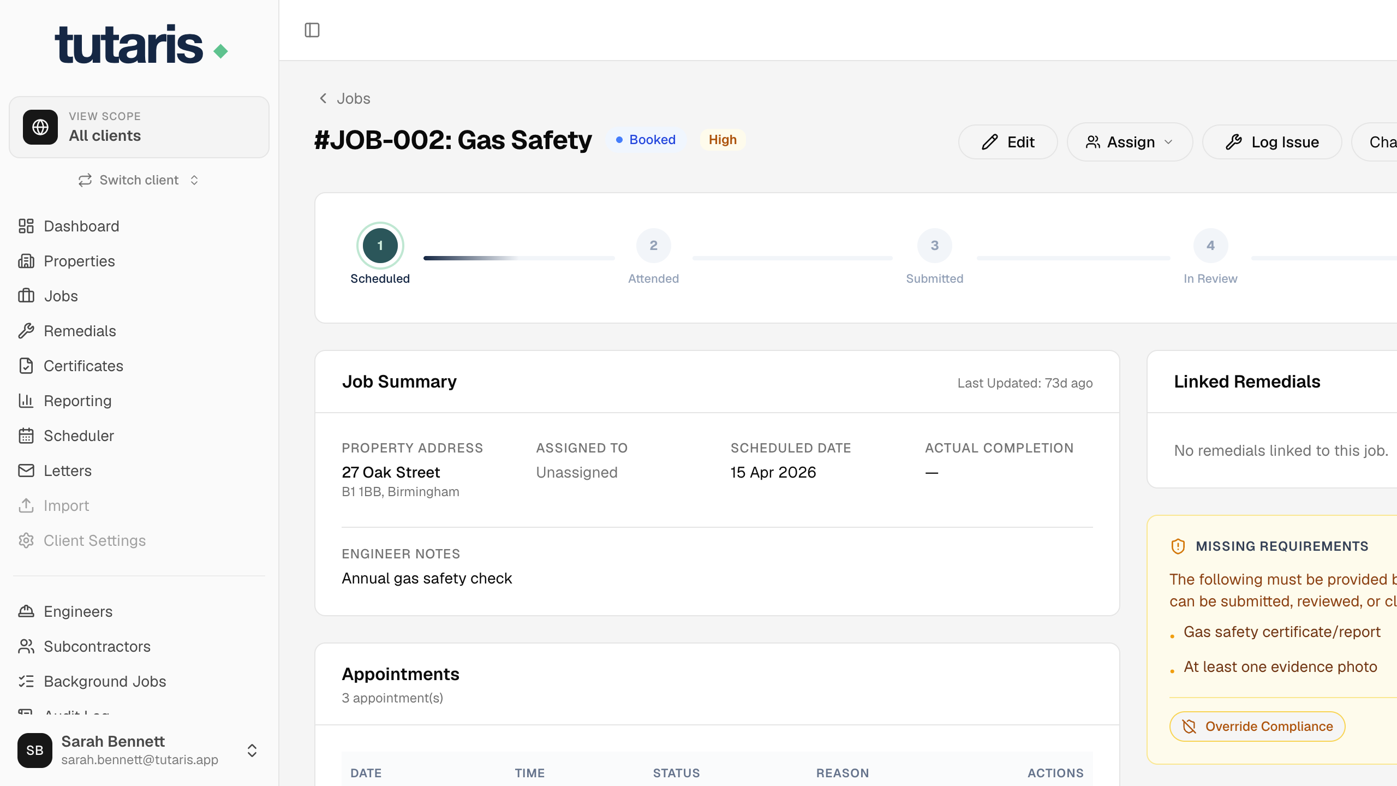Viewport: 1397px width, 786px height.
Task: Click the Booked status badge
Action: (646, 140)
